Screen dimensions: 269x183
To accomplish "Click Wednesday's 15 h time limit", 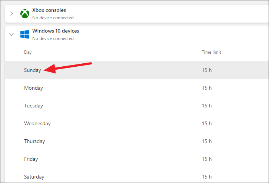I will [207, 123].
